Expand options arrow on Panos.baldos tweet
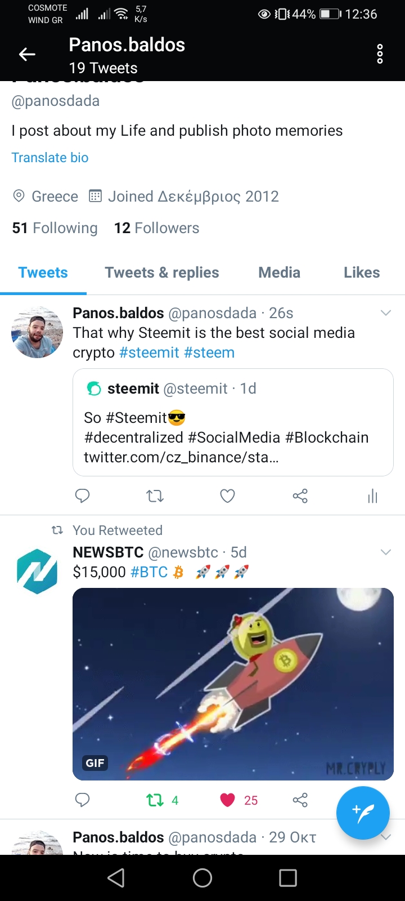Viewport: 405px width, 901px height. 385,313
